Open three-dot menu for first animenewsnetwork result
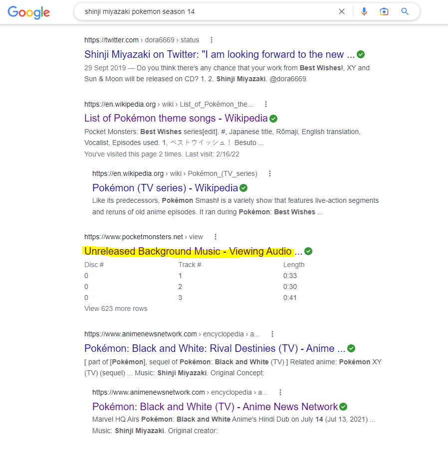448x455 pixels. pos(272,334)
